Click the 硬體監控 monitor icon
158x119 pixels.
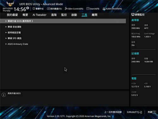point(133,15)
